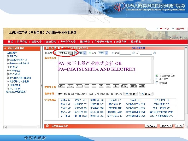Insert the 援引非专利文献 field code
The width and height of the screenshot is (188, 141).
pos(161,112)
